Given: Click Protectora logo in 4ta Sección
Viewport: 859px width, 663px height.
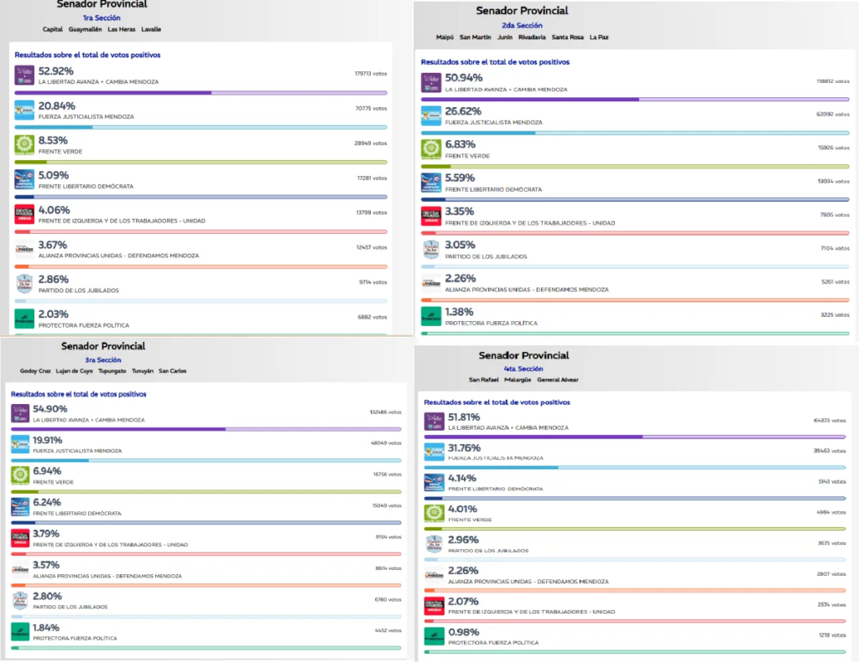Looking at the screenshot, I should coord(434,637).
